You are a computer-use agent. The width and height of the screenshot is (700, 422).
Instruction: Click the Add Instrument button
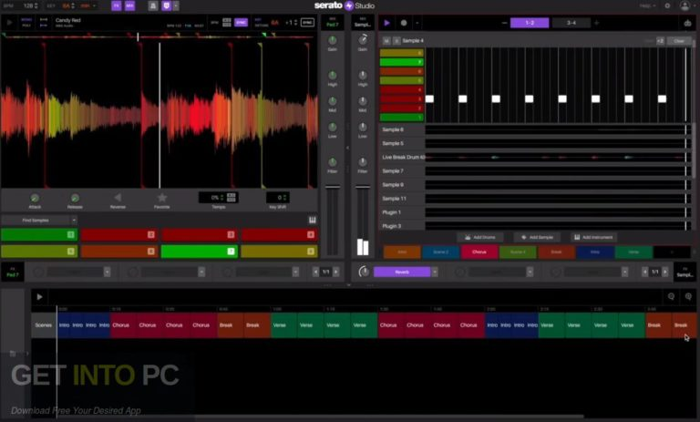point(593,237)
